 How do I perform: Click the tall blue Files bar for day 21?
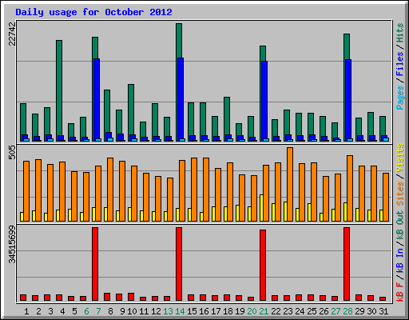coord(264,101)
